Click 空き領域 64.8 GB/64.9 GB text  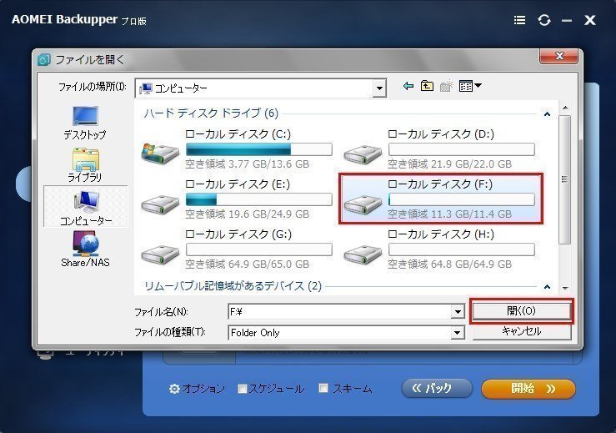tap(450, 264)
